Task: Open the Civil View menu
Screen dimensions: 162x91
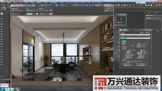Action: click(x=69, y=3)
